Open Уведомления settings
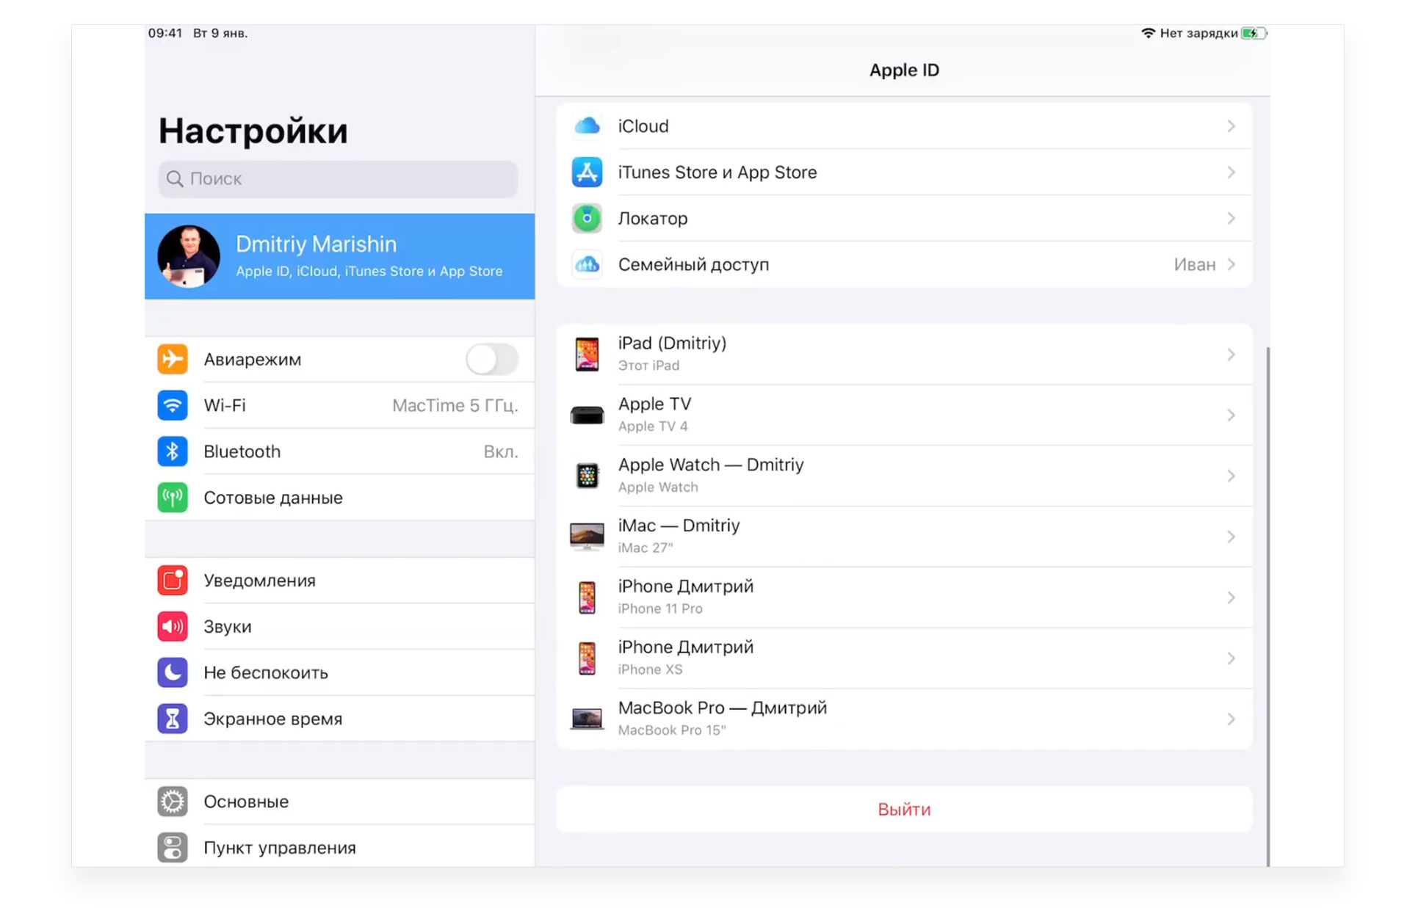Screen dimensions: 1410x908 tap(339, 581)
